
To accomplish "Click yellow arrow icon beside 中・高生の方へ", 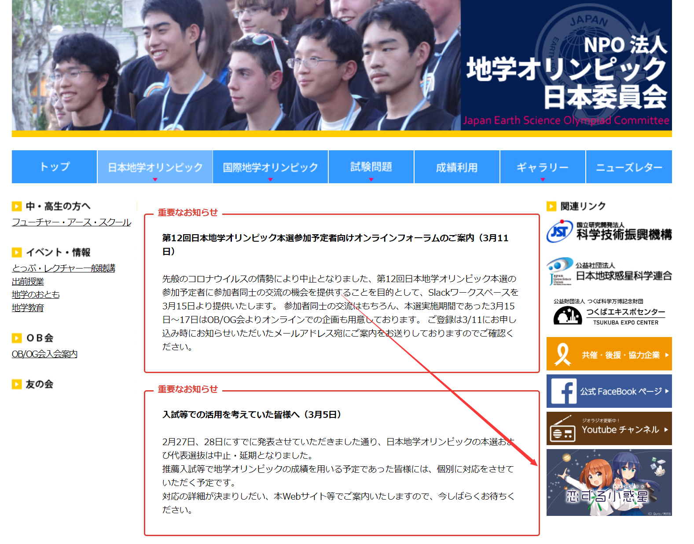I will (17, 206).
